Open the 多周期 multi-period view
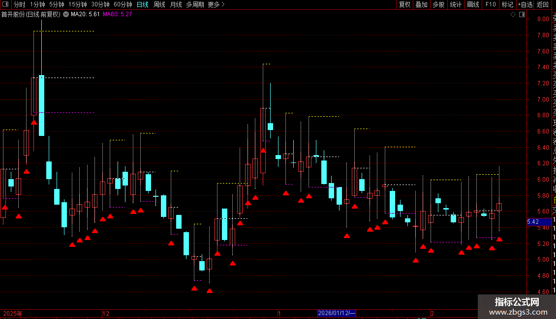556x319 pixels. point(195,4)
